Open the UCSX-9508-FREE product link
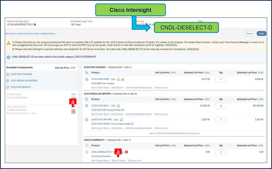 click(100, 79)
